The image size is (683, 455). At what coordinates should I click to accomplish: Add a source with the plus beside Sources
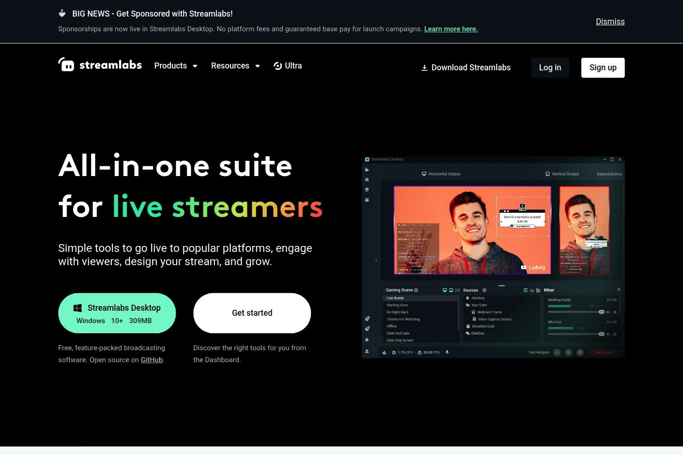484,290
